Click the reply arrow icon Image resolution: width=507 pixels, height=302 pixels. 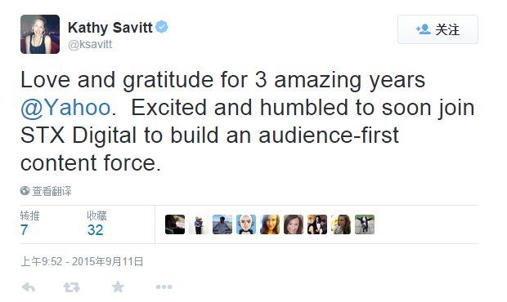[29, 286]
